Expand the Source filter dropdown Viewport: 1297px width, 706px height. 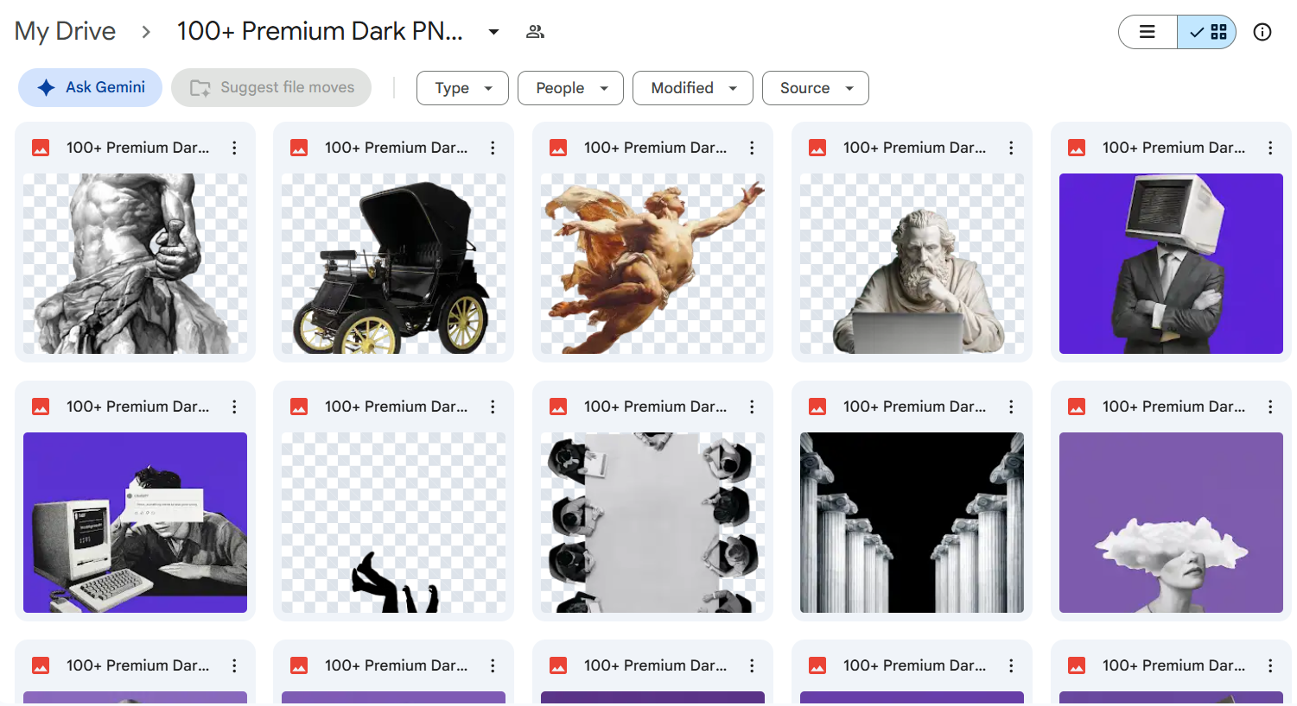816,88
